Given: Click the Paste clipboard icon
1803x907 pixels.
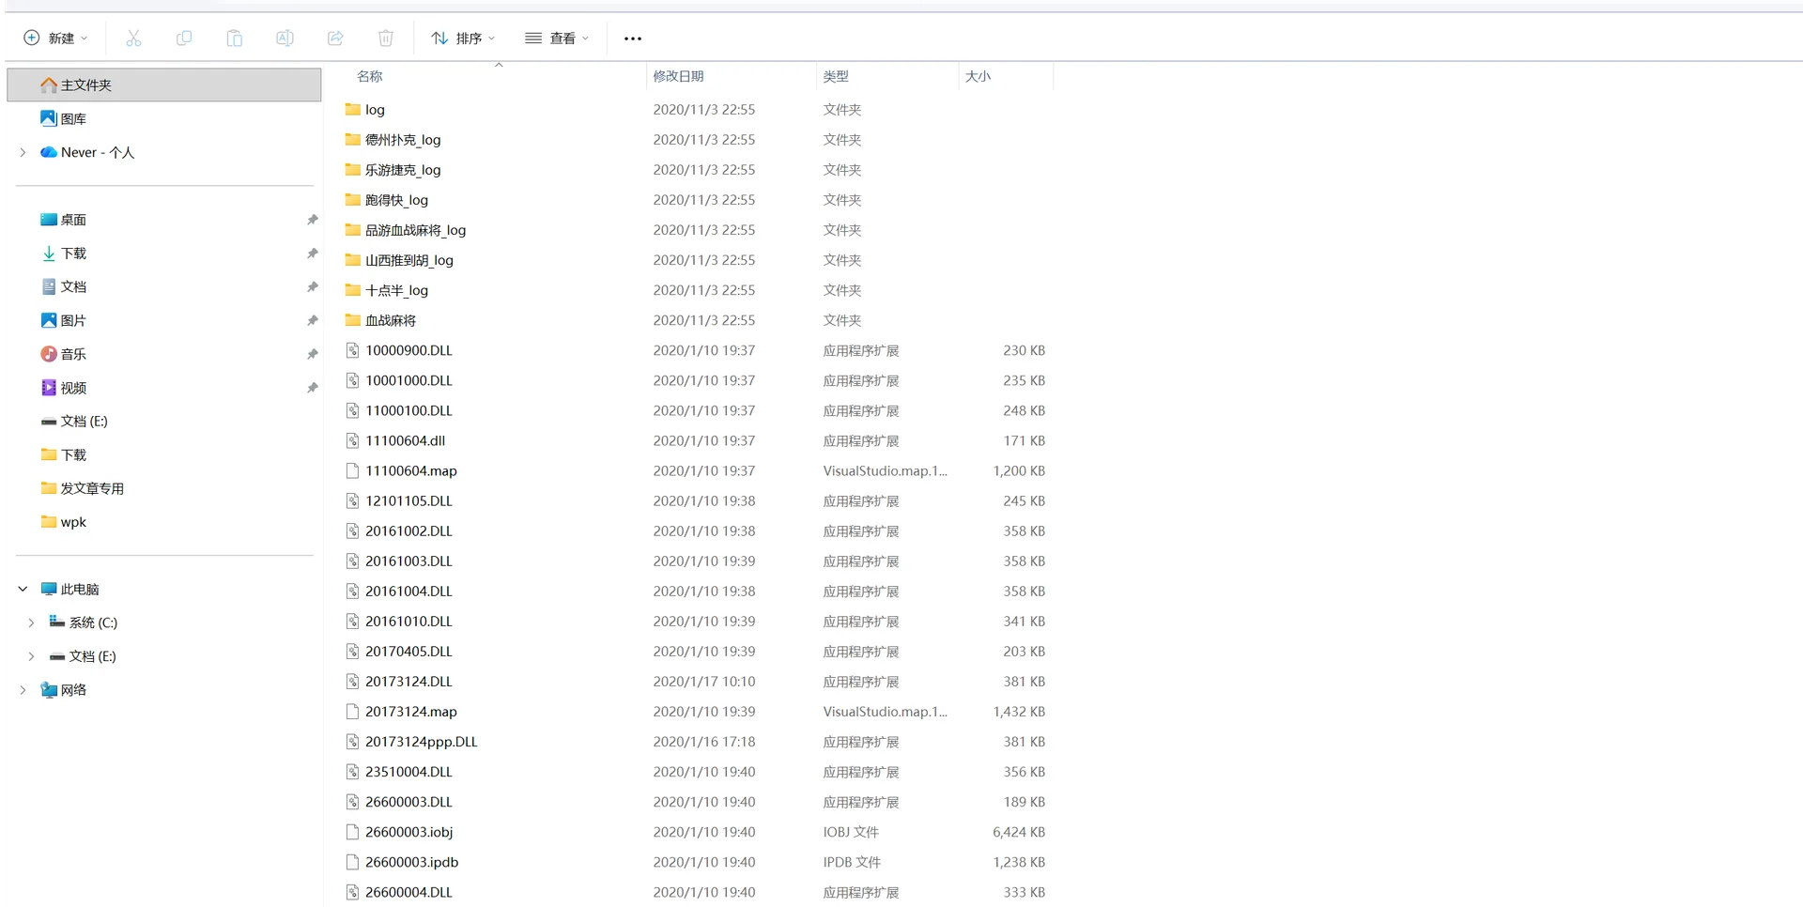Looking at the screenshot, I should 235,38.
